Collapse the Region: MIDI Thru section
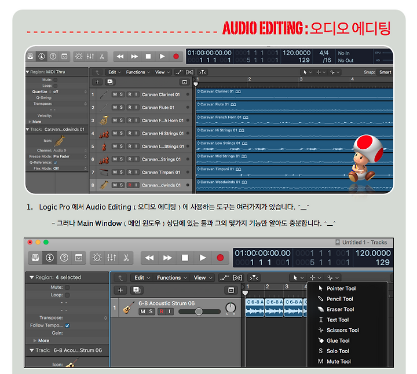This screenshot has height=374, width=417. pyautogui.click(x=27, y=72)
